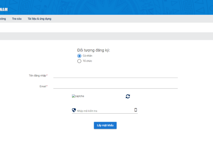The image size is (213, 142).
Task: Click the 'NAM' header title text
Action: pyautogui.click(x=4, y=10)
